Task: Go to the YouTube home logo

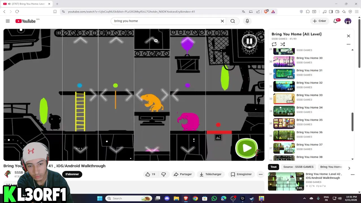Action: click(25, 21)
